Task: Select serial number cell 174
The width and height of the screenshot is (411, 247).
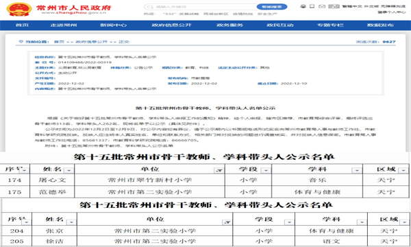Action: click(x=14, y=180)
